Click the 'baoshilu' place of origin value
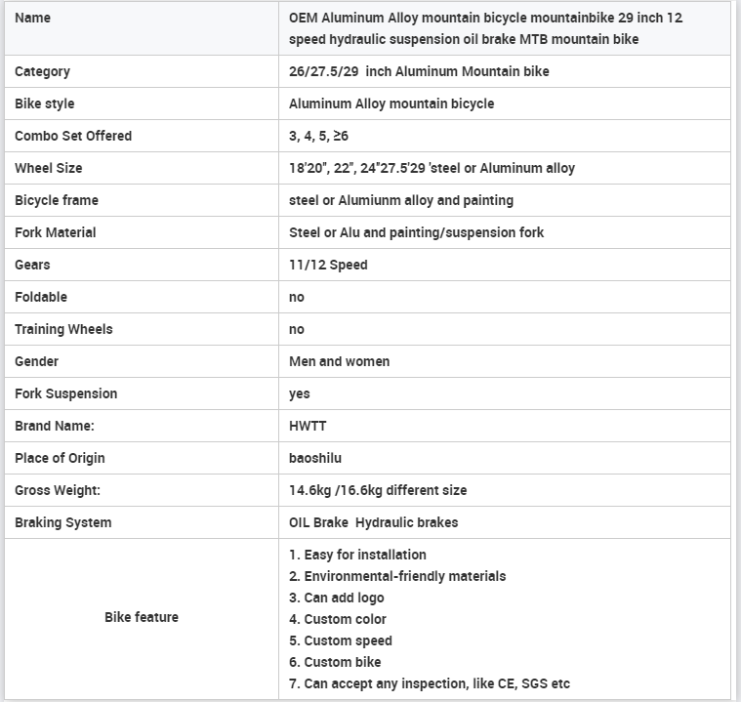 click(315, 458)
